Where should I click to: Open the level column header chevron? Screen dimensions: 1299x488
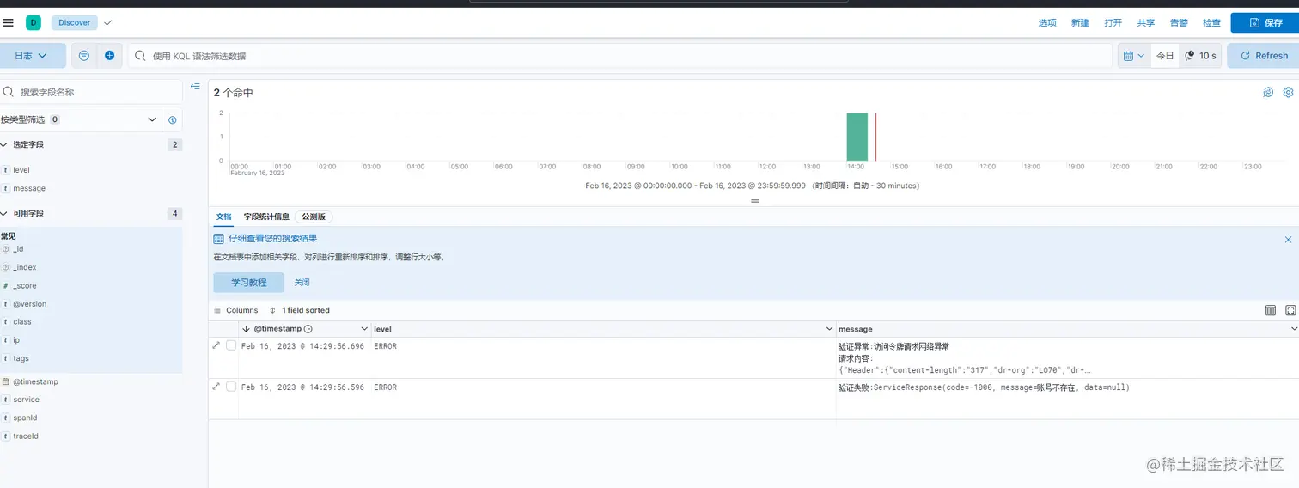829,329
